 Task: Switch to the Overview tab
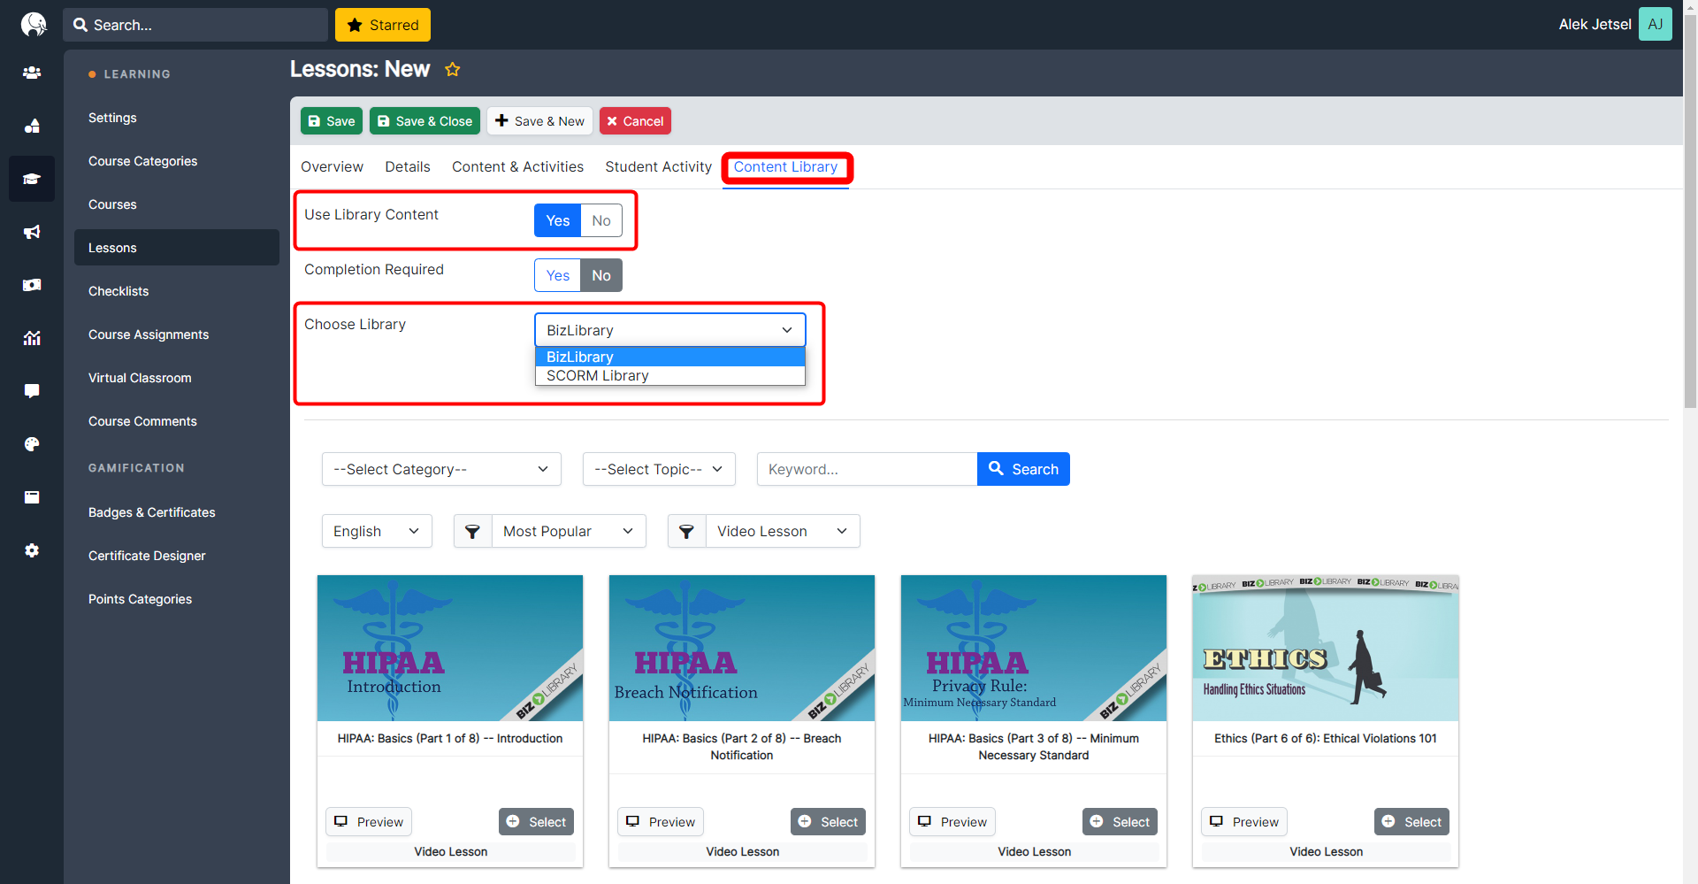coord(332,166)
